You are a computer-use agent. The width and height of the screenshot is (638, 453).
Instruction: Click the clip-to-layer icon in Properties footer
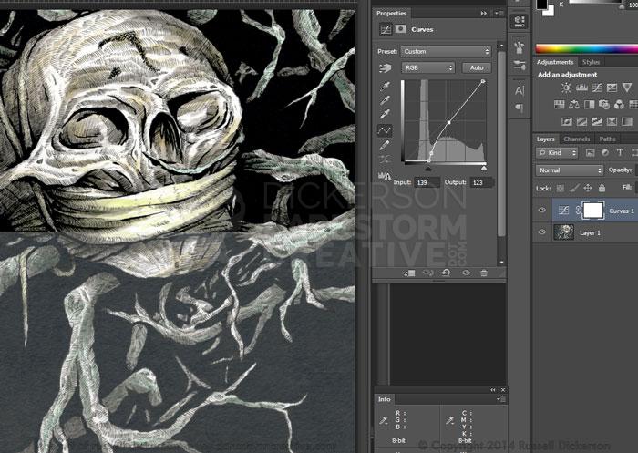click(x=409, y=273)
